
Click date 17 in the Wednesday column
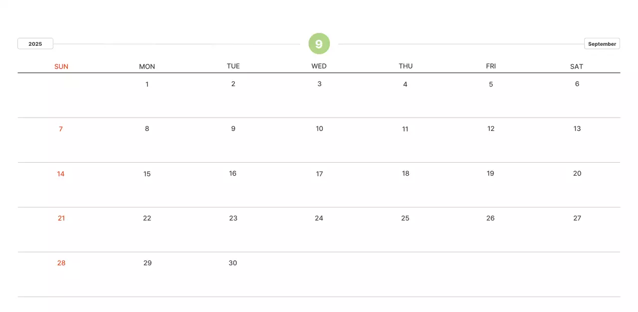[x=319, y=174]
